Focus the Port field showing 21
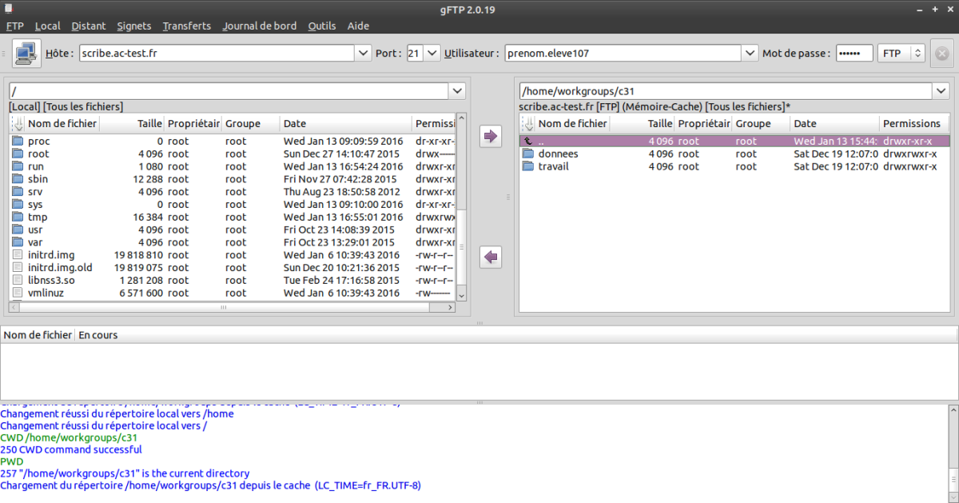 415,54
